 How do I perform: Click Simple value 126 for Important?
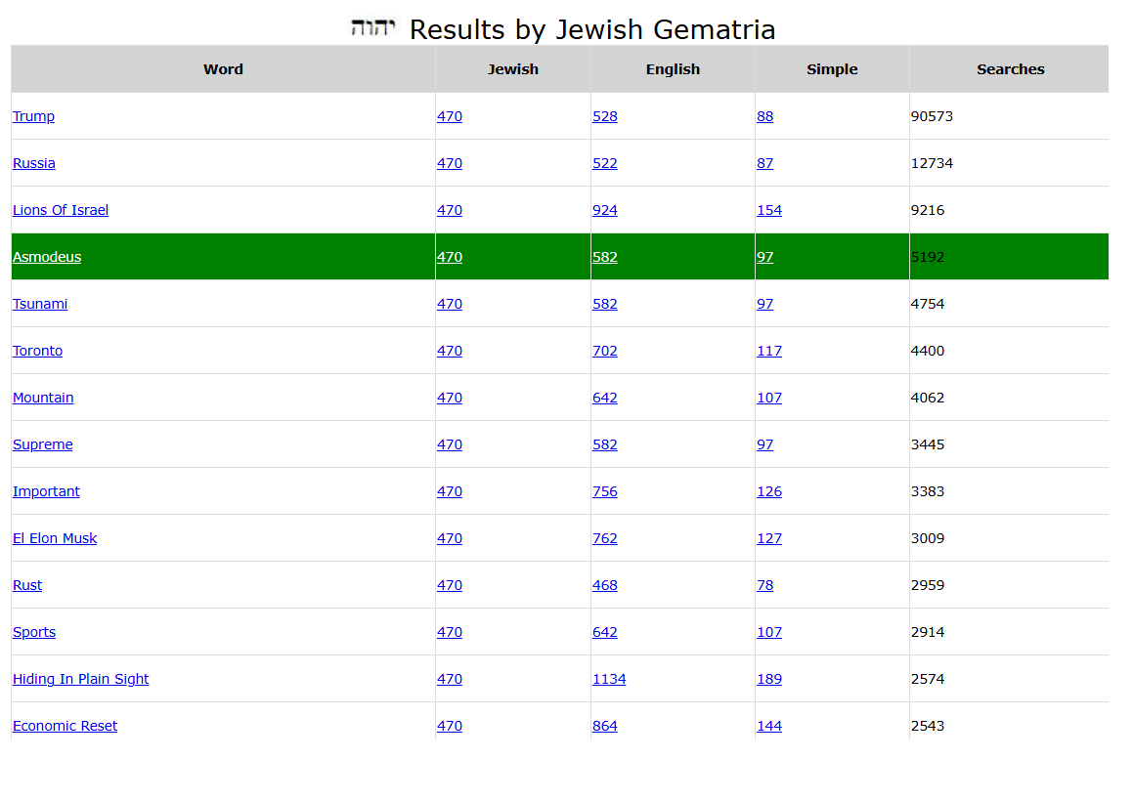point(769,491)
